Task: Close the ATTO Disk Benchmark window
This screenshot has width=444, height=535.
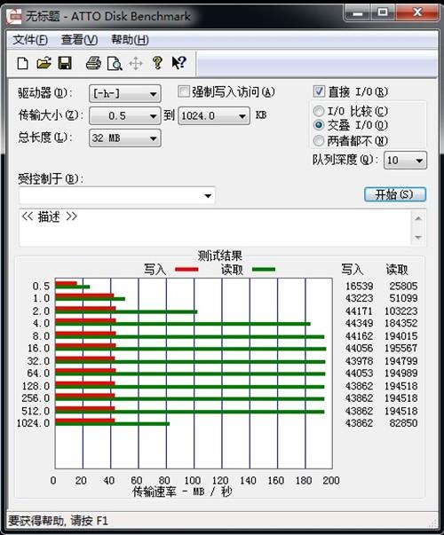Action: [416, 13]
